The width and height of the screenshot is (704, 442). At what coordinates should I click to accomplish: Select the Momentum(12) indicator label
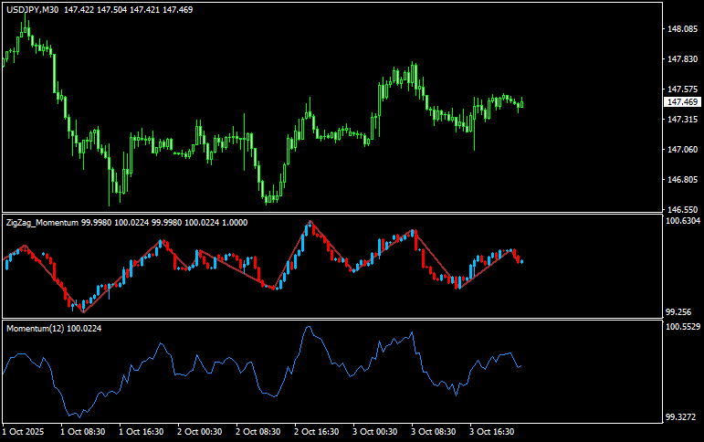click(x=35, y=328)
